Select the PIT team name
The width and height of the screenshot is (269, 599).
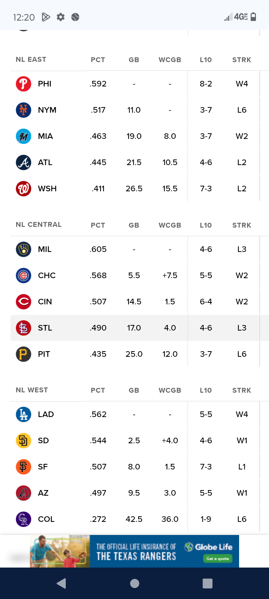coord(44,354)
